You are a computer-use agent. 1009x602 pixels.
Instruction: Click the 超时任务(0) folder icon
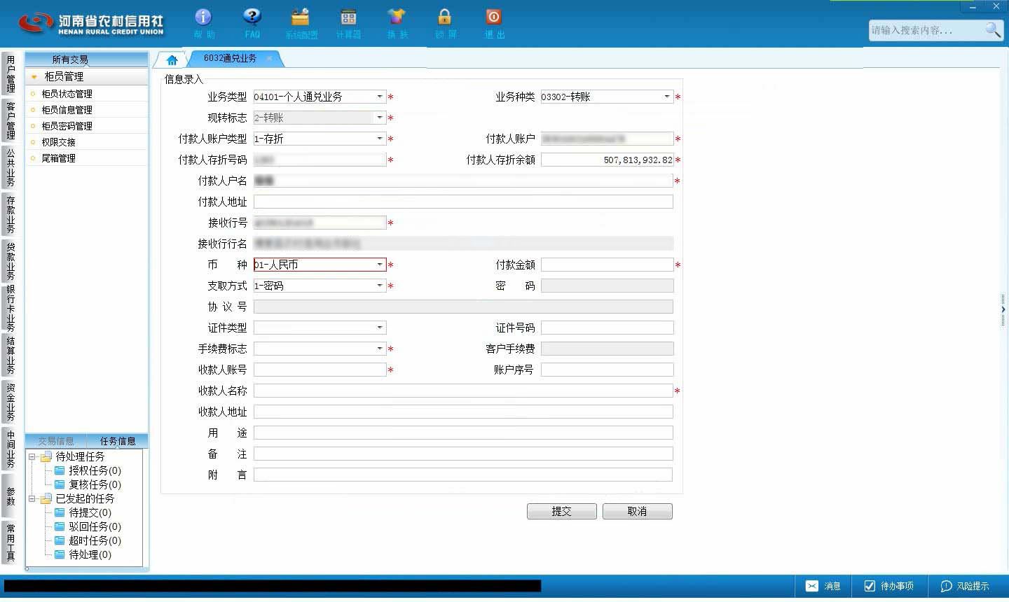click(60, 540)
